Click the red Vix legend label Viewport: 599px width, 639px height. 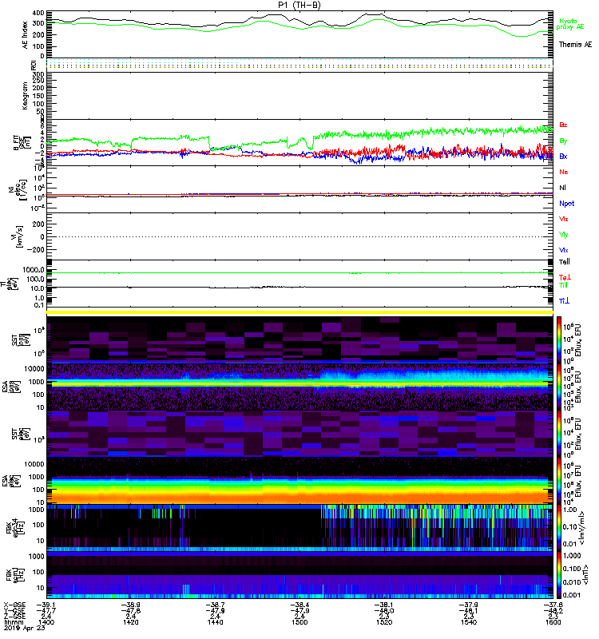point(564,219)
